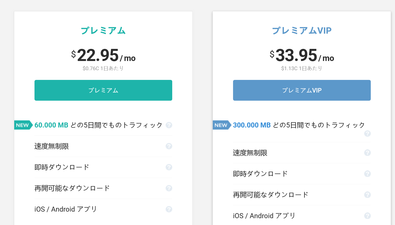The width and height of the screenshot is (395, 225).
Task: Click help icon for VIP 再開可能なダウンロード
Action: [367, 195]
